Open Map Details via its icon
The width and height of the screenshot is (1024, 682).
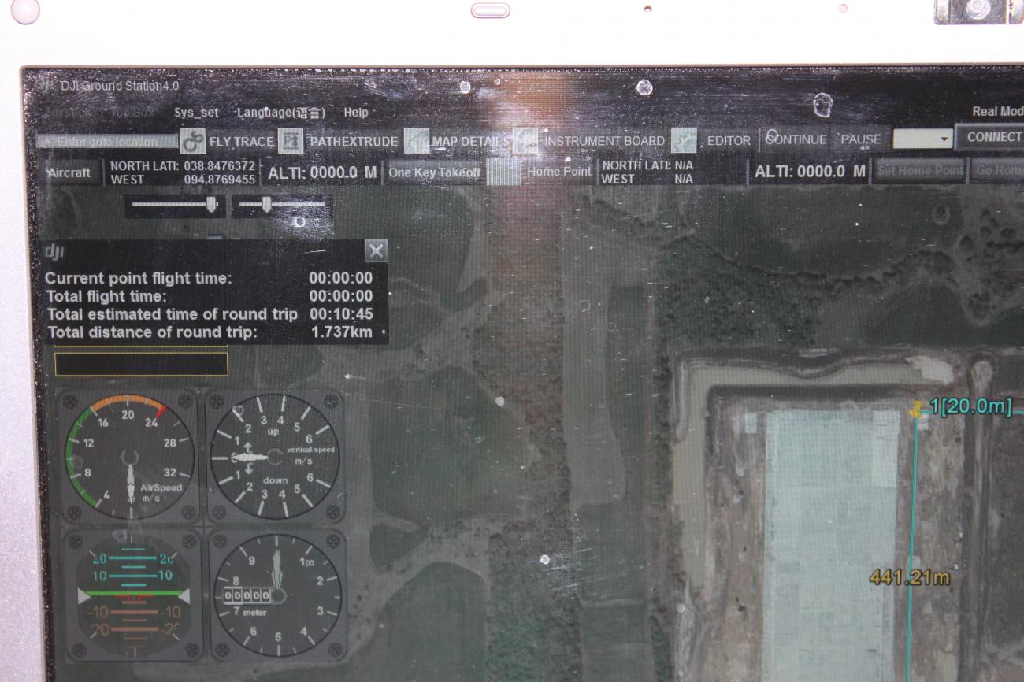(417, 142)
